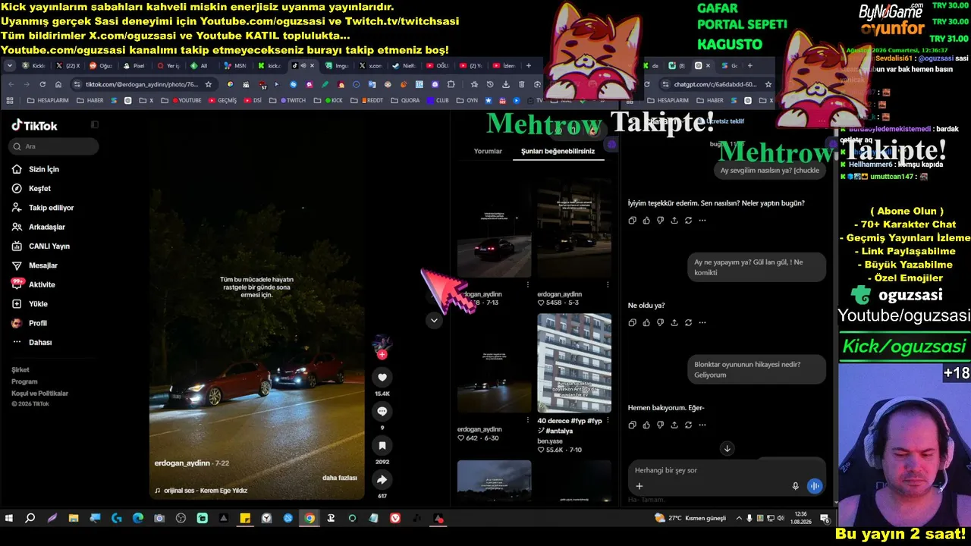Bookmark the TikTok post (2092 saves)
971x546 pixels.
tap(382, 445)
